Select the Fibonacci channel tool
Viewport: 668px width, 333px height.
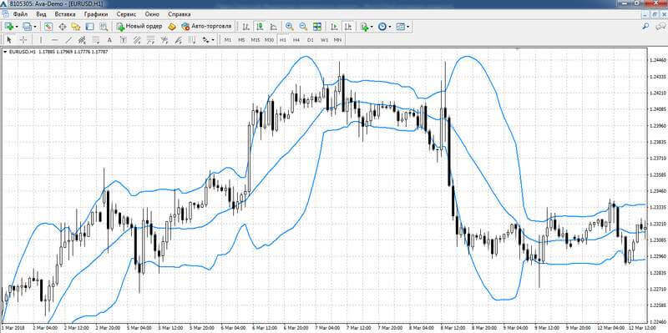tap(137, 39)
